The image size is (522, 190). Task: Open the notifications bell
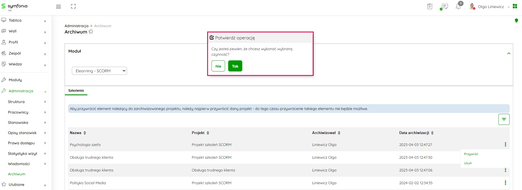pos(458,6)
